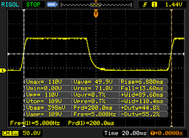Image resolution: width=189 pixels, height=138 pixels.
Task: Click the Fall=13.60ms measurement
Action: pos(142,88)
